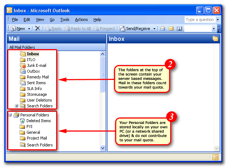The width and height of the screenshot is (227, 167).
Task: Open the Junk E-mail folder
Action: click(x=36, y=65)
